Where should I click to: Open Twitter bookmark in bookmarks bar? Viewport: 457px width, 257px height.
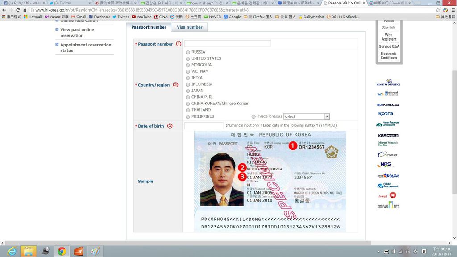[120, 17]
